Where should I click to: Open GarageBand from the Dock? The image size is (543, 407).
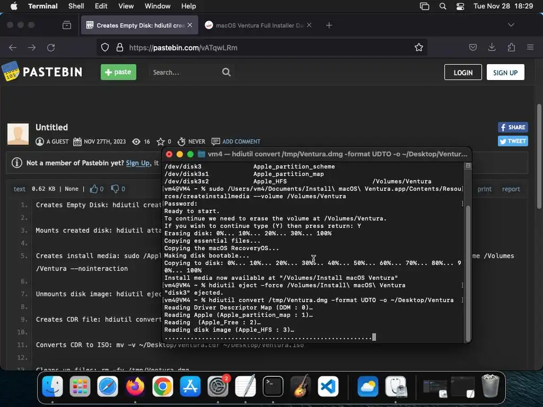[x=301, y=386]
